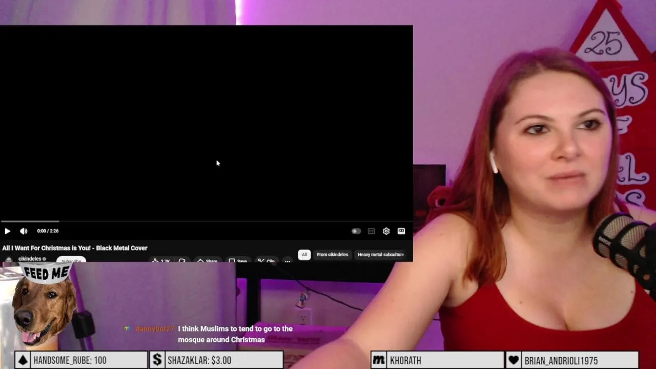The height and width of the screenshot is (369, 656).
Task: Click the dollar sign icon beside SHAZAKLAR
Action: (x=157, y=360)
